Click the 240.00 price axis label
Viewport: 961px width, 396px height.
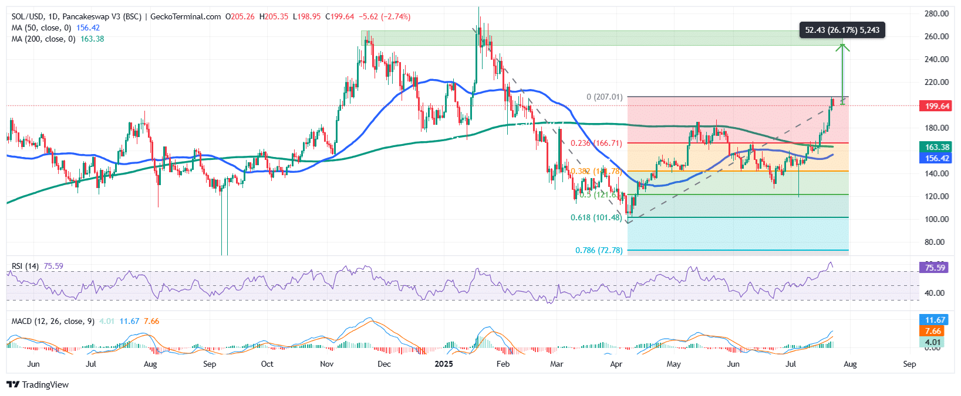click(x=937, y=59)
